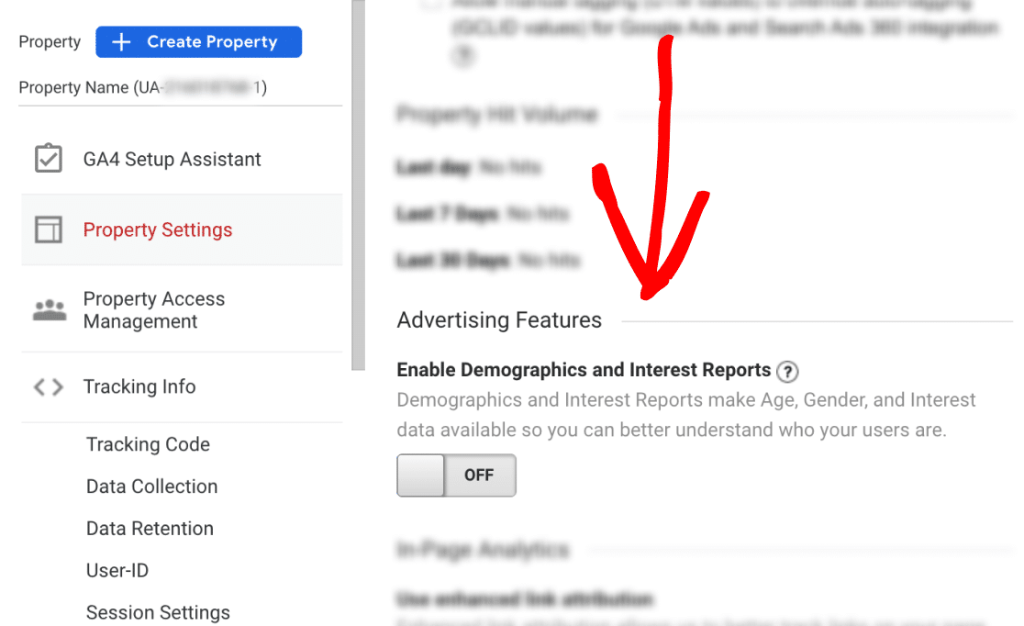Click the Property Access Management people icon
The width and height of the screenshot is (1024, 626).
tap(50, 309)
